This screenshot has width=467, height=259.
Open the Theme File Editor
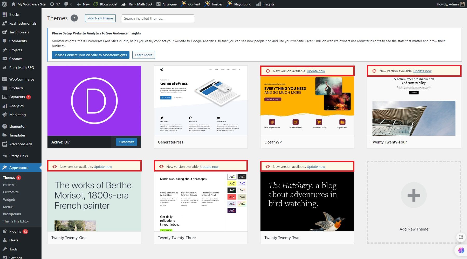coord(16,221)
